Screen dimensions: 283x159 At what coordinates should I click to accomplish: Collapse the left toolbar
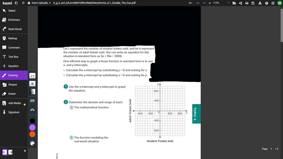pyautogui.click(x=25, y=151)
